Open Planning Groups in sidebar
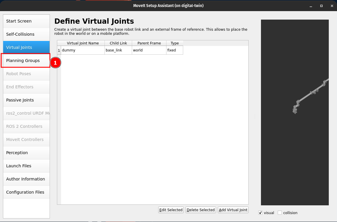337x222 pixels. 23,61
